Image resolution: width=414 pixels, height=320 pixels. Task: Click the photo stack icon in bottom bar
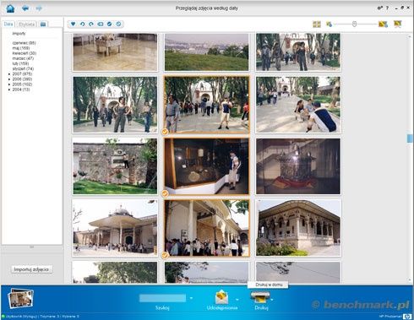[20, 298]
